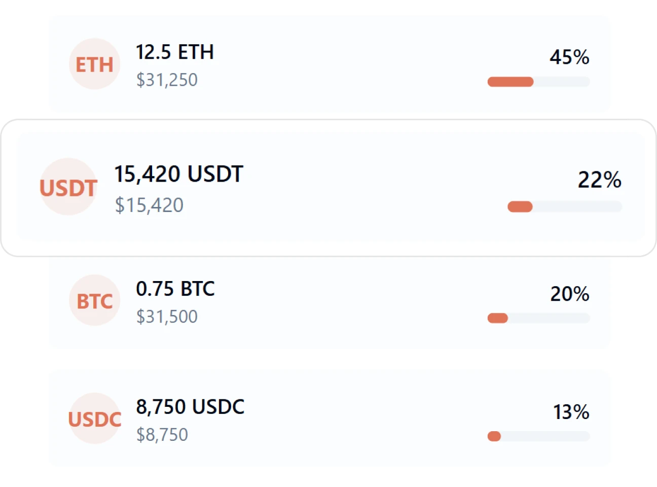The height and width of the screenshot is (487, 657).
Task: Click the $31,500 BTC value text
Action: (x=167, y=317)
